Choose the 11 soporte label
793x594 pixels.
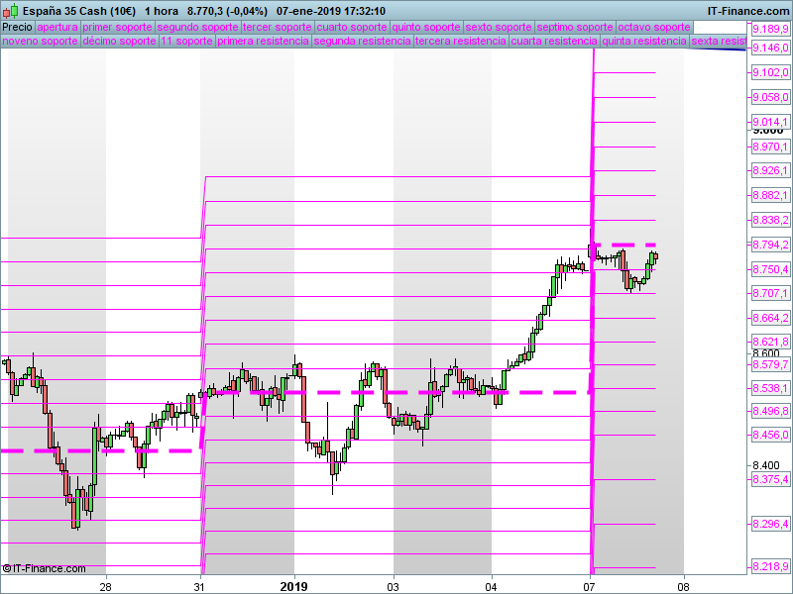tap(187, 41)
